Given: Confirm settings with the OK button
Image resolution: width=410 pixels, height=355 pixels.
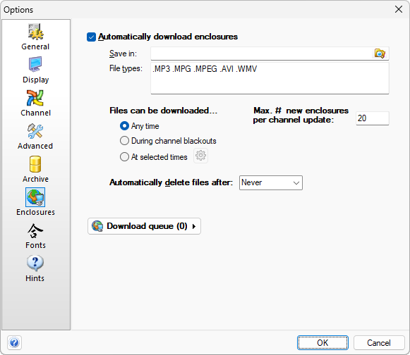Looking at the screenshot, I should [x=322, y=343].
